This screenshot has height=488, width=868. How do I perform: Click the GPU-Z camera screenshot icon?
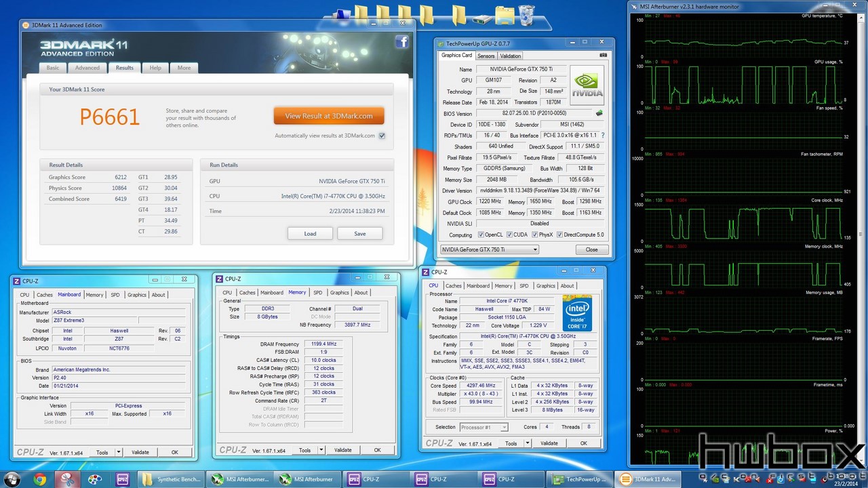coord(603,56)
